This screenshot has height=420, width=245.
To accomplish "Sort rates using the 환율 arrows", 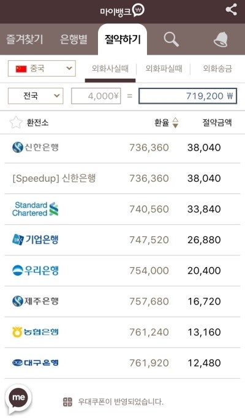I will (175, 122).
